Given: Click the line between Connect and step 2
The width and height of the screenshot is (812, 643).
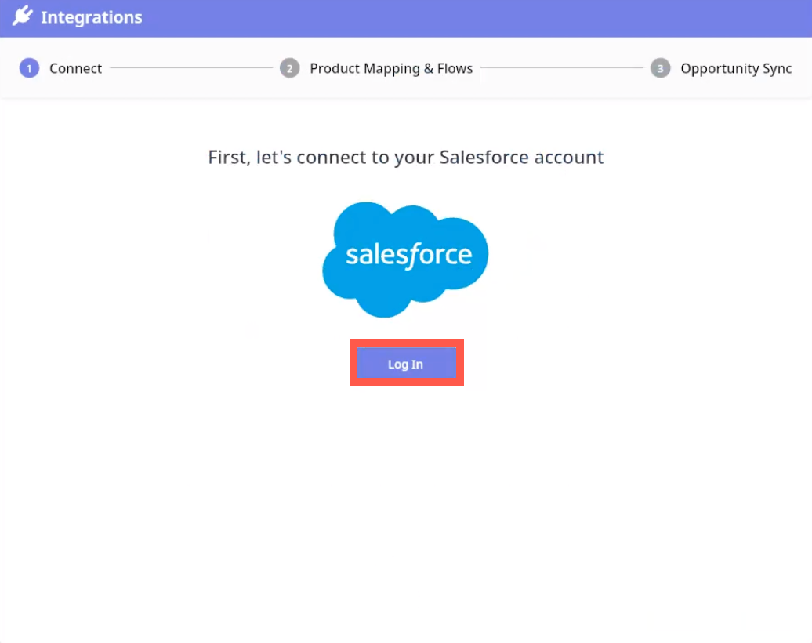Looking at the screenshot, I should tap(190, 68).
